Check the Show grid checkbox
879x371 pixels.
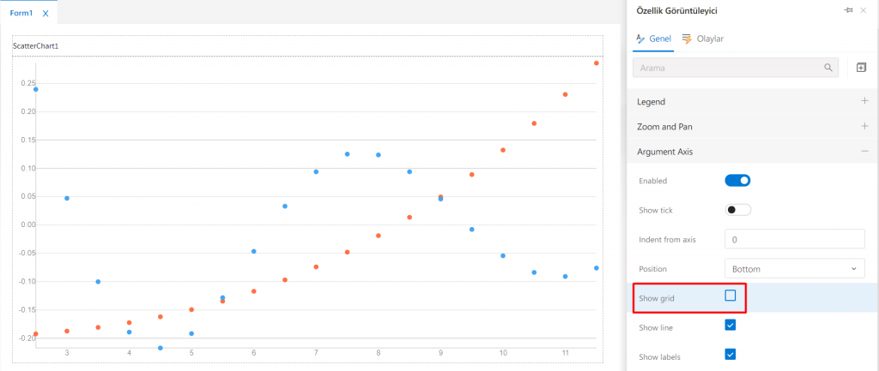(730, 296)
